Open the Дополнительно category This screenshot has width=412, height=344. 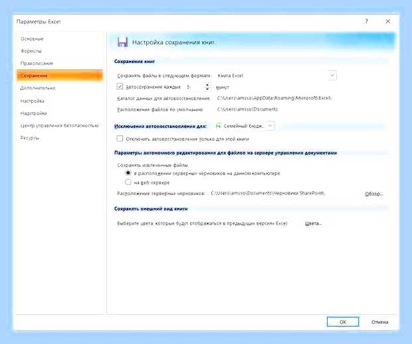[x=38, y=88]
